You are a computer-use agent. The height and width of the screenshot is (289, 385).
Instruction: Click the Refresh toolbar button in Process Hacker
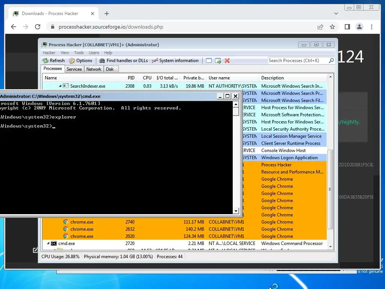53,61
